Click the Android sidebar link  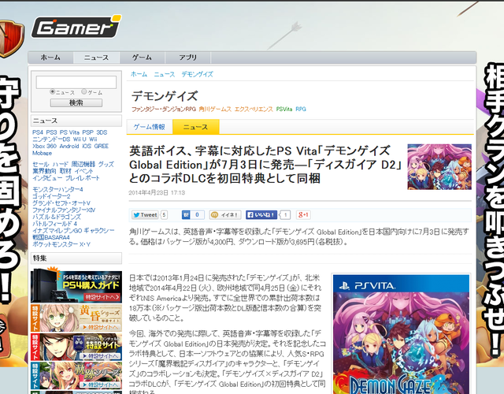click(69, 146)
